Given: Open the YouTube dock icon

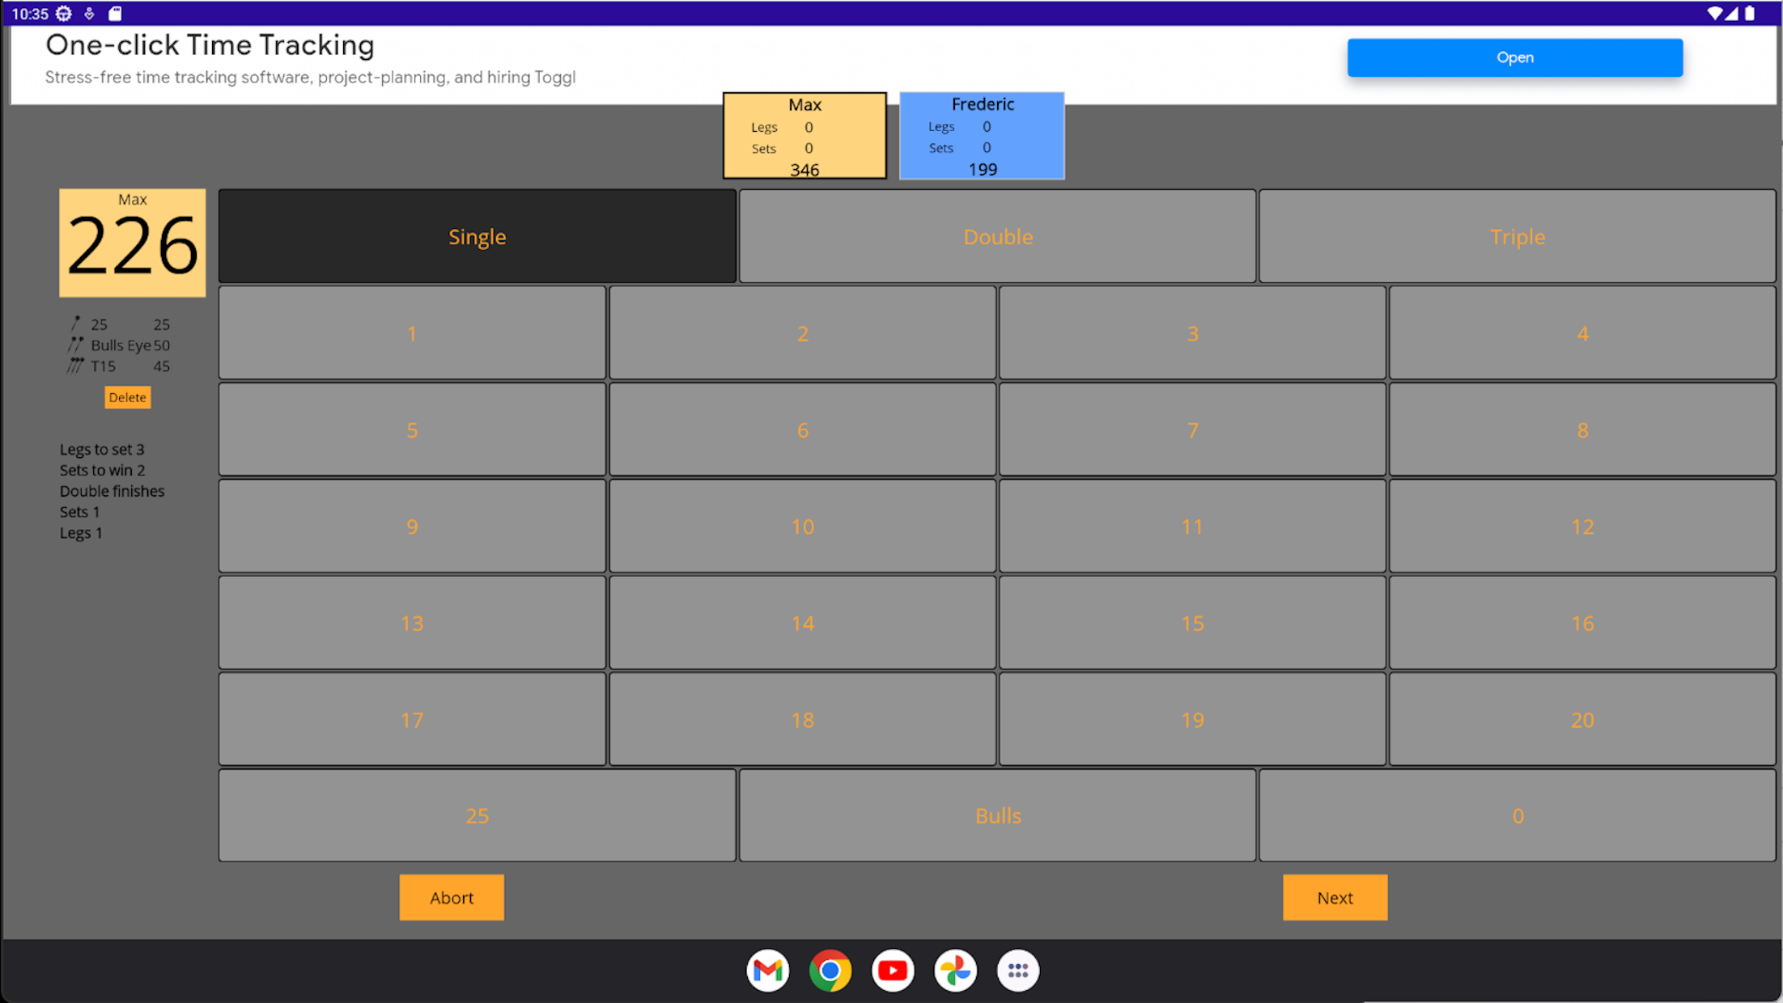Looking at the screenshot, I should (893, 970).
